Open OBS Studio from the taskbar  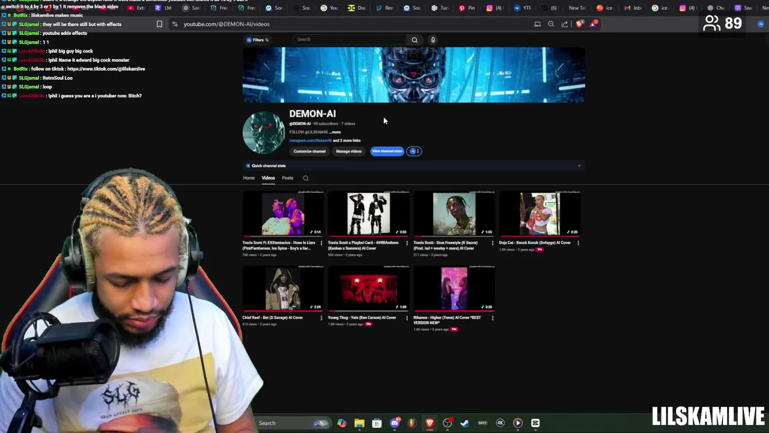[448, 423]
